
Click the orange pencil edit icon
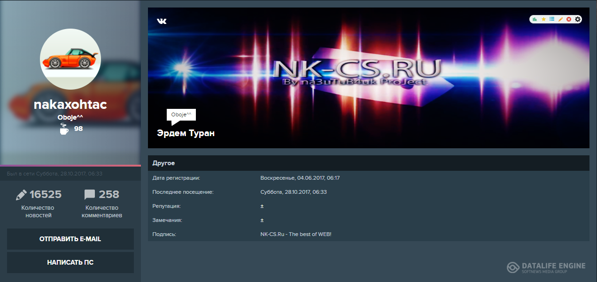(560, 19)
